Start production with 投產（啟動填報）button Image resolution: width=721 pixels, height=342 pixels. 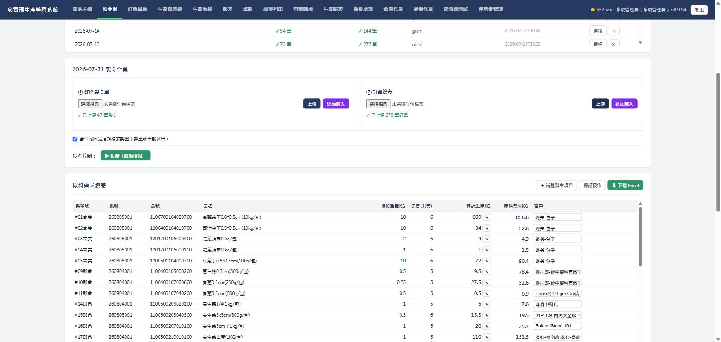(126, 156)
